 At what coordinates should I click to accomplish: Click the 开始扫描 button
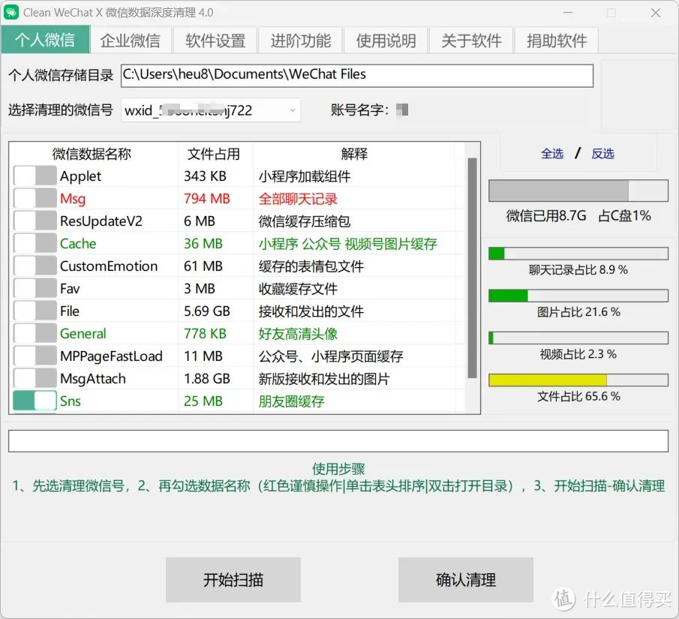233,579
